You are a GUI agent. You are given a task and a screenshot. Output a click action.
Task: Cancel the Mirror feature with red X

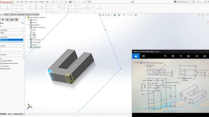point(1,26)
